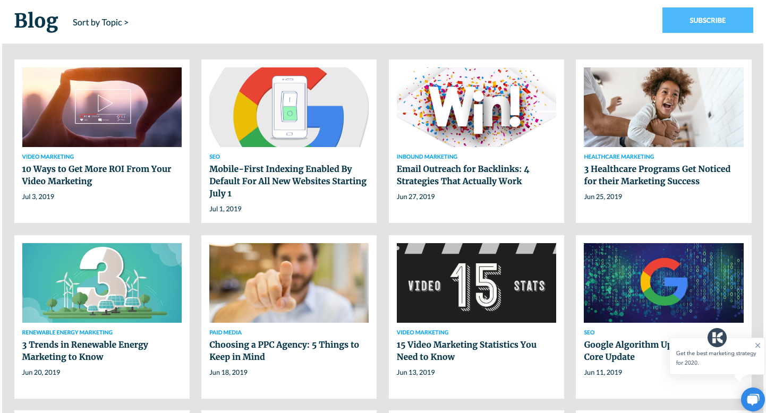Click the Blog heading

point(36,21)
